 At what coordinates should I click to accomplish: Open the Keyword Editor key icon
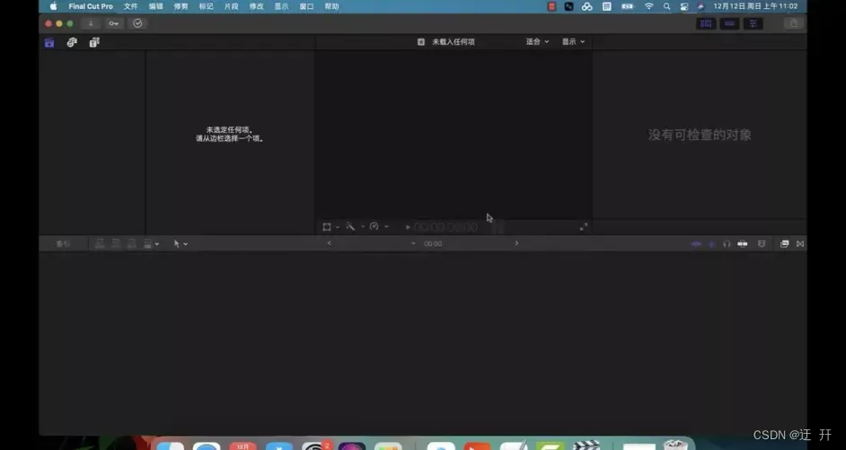click(x=114, y=23)
